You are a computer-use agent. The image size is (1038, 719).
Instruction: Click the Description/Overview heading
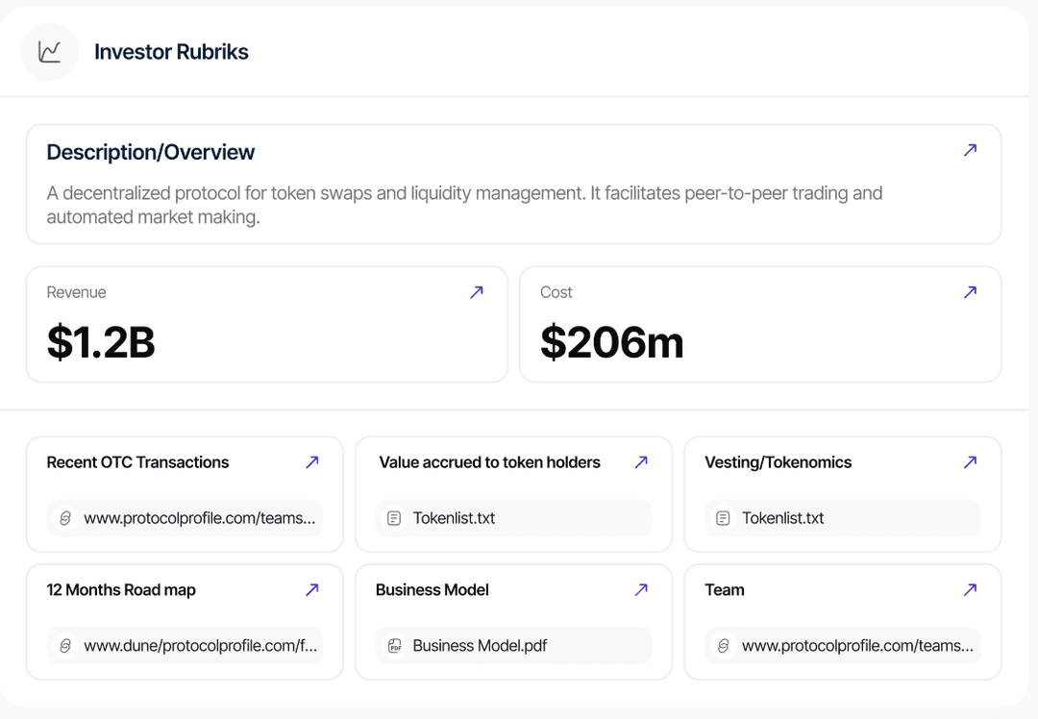151,152
